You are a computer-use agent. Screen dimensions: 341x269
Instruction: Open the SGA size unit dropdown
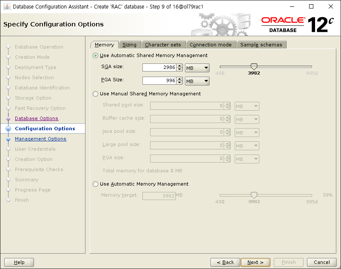(197, 68)
